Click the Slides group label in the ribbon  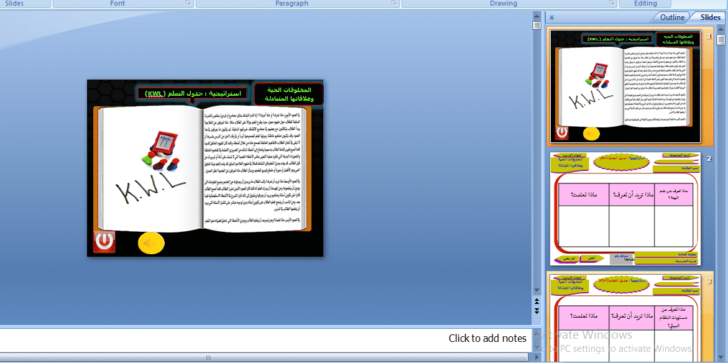click(14, 3)
